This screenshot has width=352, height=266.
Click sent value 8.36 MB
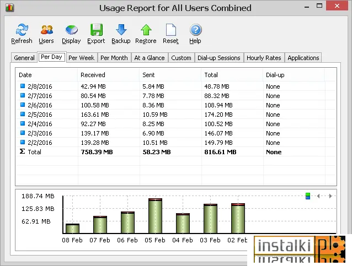[153, 105]
